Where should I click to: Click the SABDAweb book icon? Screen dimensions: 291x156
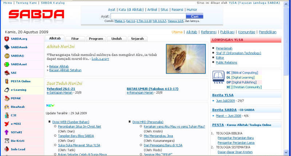click(x=7, y=48)
